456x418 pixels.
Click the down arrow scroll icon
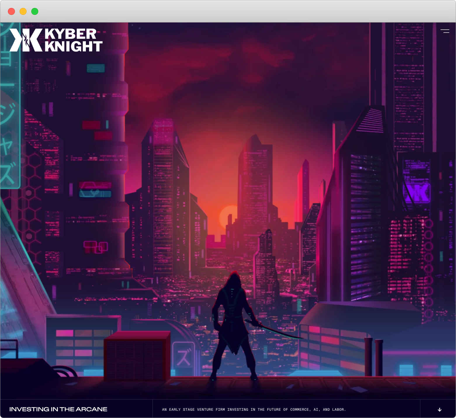click(439, 410)
